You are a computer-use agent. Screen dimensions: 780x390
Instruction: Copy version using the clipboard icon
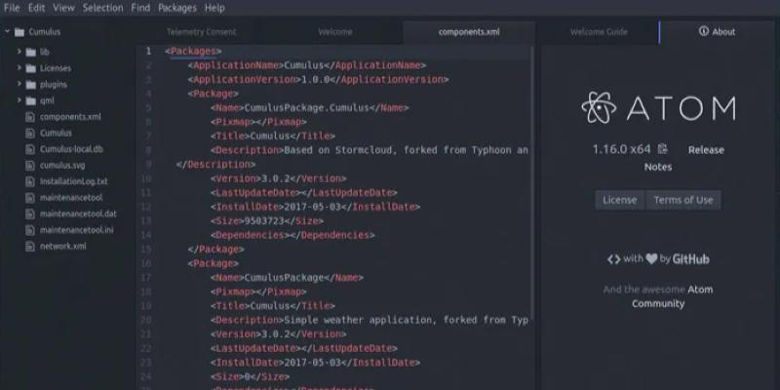click(663, 149)
